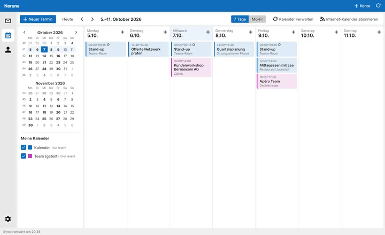
Task: Create a new appointment with Neuer Termin
Action: click(x=38, y=19)
